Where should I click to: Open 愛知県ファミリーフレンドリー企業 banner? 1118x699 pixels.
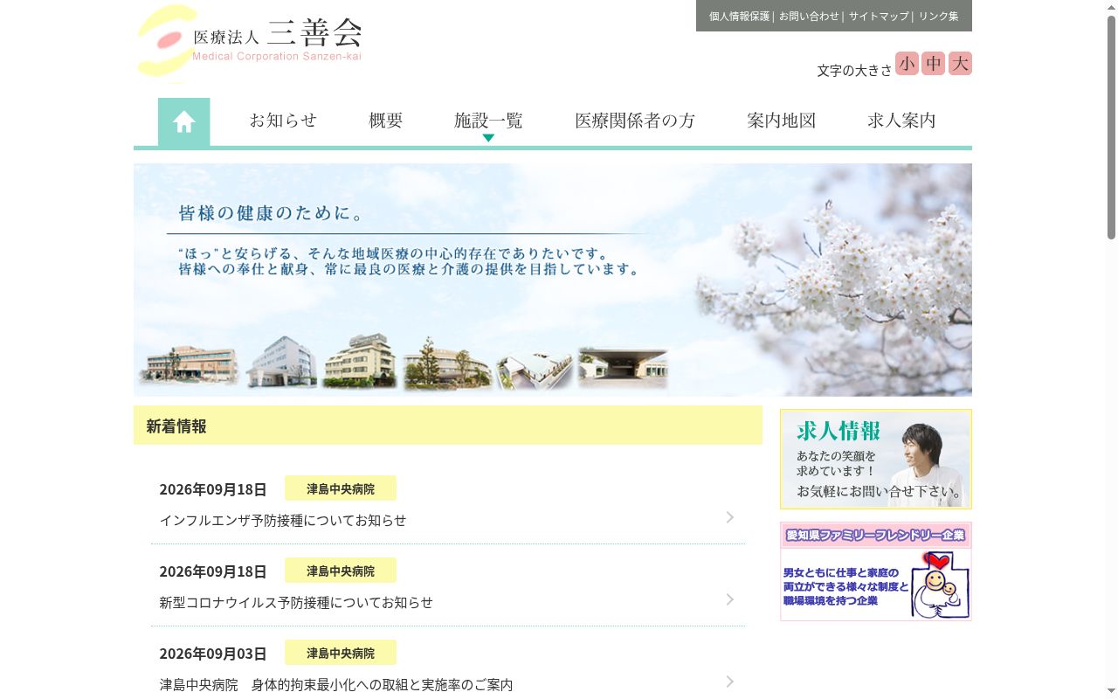click(876, 571)
